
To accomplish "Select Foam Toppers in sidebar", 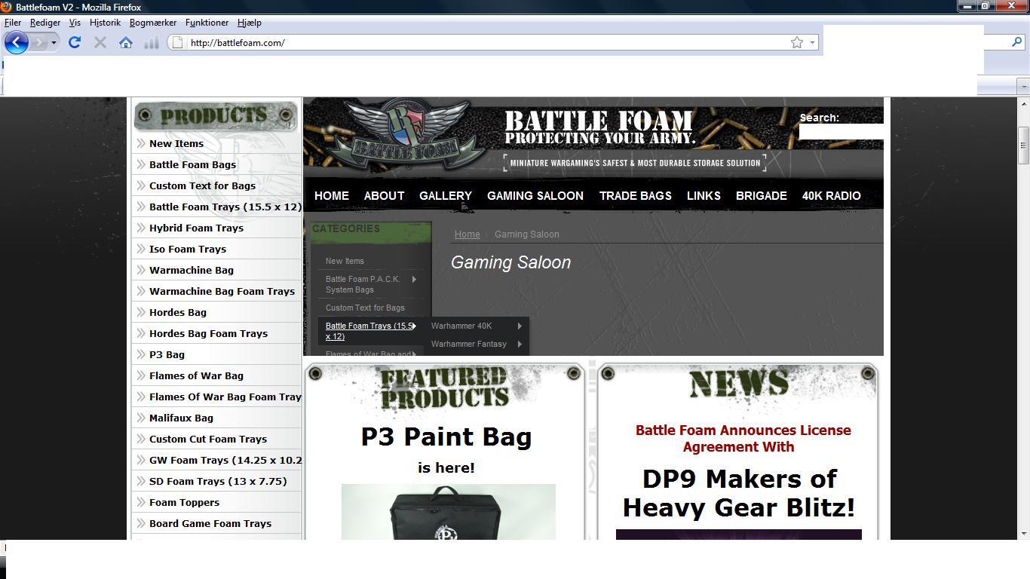I will pos(184,502).
